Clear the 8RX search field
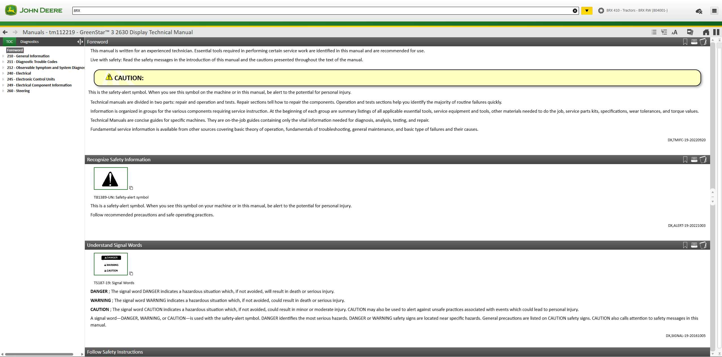Viewport: 722px width, 357px height. point(575,11)
